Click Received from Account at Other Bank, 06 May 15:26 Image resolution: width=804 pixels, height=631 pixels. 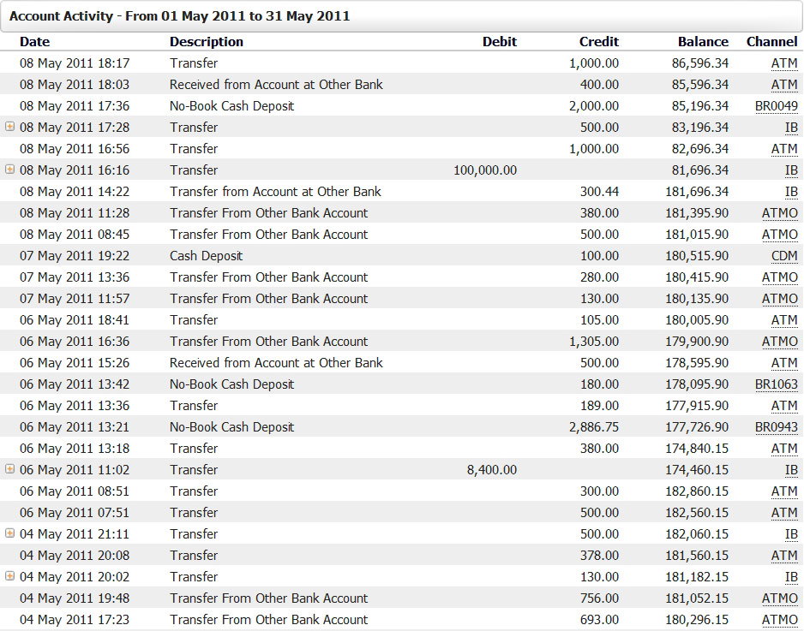[x=276, y=363]
